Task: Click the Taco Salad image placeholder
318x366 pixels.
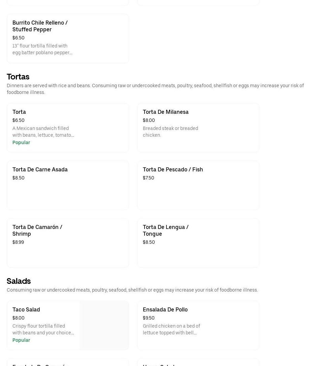Action: 104,325
